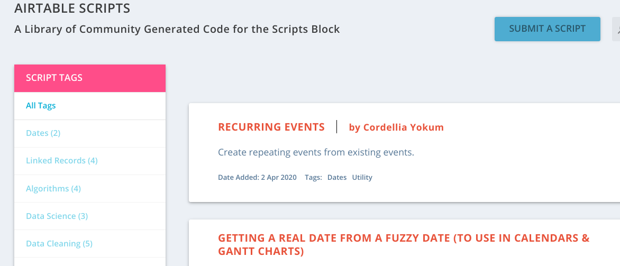Click the Dates tag under Recurring Events
Viewport: 620px width, 266px height.
[x=337, y=178]
